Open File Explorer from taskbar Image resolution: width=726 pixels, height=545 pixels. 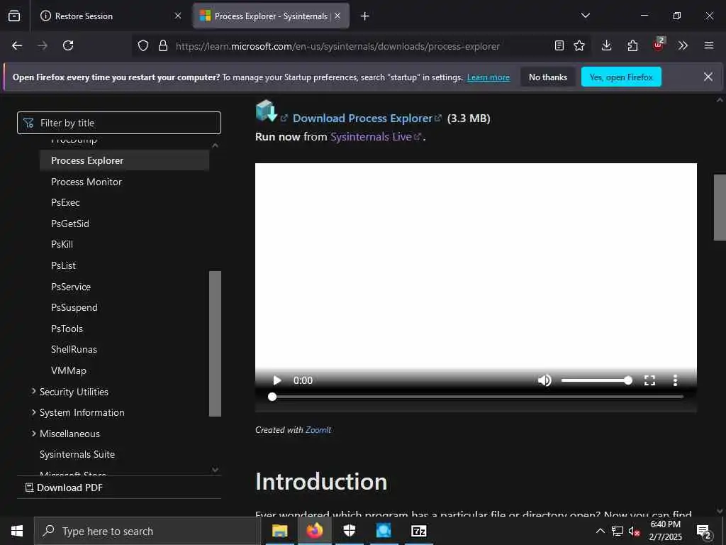point(279,531)
